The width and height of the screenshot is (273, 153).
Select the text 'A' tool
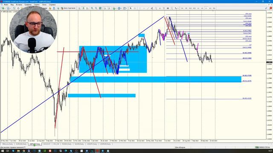pos(160,8)
